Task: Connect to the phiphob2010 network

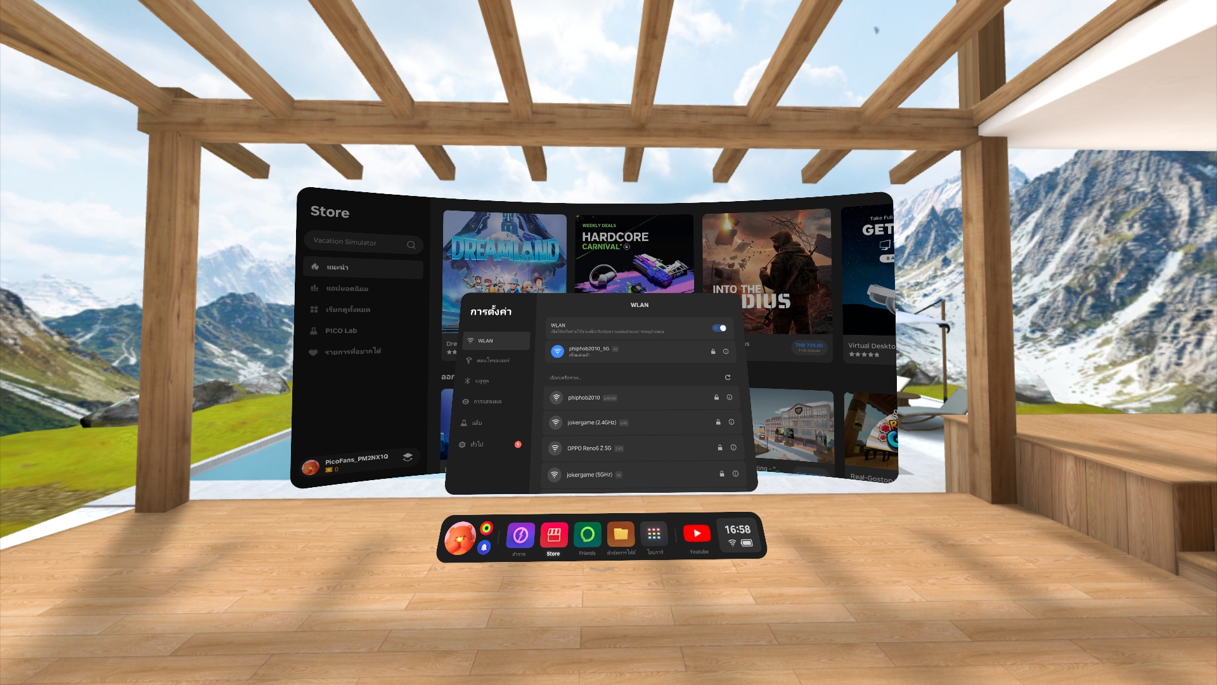Action: click(641, 398)
